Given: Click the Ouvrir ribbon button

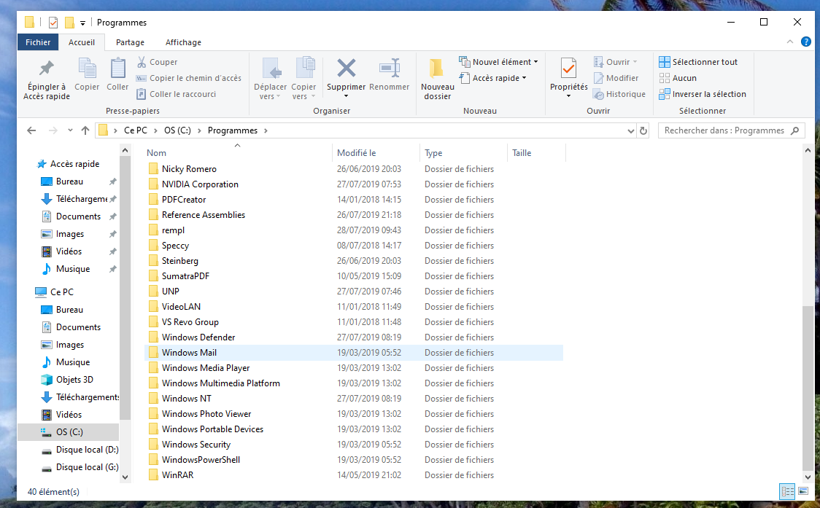Looking at the screenshot, I should (616, 62).
